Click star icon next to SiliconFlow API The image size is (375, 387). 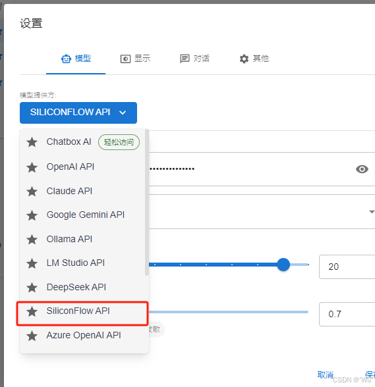tap(32, 311)
